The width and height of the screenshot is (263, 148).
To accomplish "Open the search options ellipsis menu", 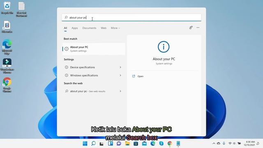I will [x=198, y=28].
